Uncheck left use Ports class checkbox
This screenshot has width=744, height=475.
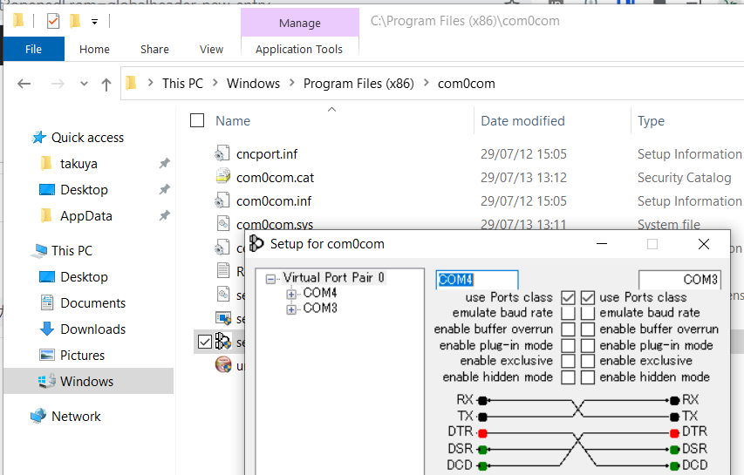[x=568, y=298]
